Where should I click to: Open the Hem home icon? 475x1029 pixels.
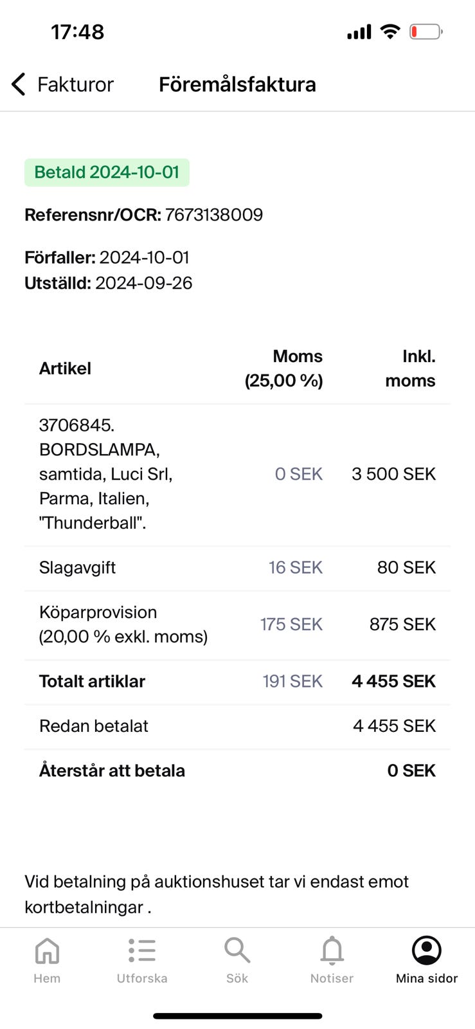tap(47, 951)
